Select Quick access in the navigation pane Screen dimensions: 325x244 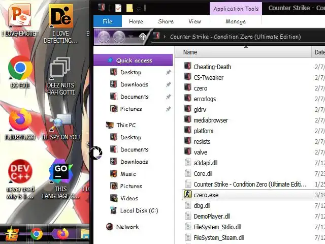point(133,60)
